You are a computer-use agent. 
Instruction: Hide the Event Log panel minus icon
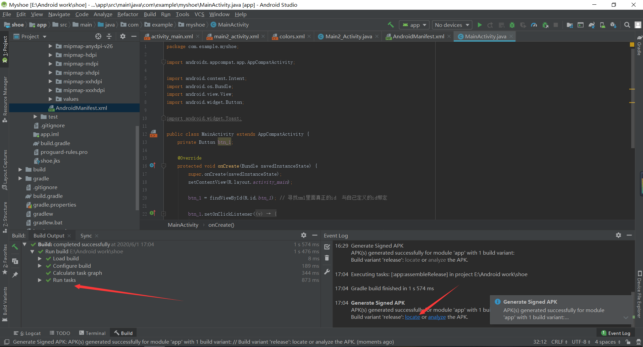pos(629,235)
